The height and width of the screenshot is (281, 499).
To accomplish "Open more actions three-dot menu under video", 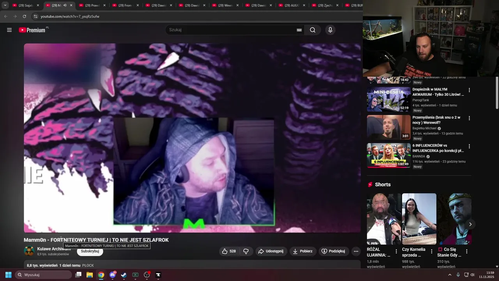I will [356, 251].
